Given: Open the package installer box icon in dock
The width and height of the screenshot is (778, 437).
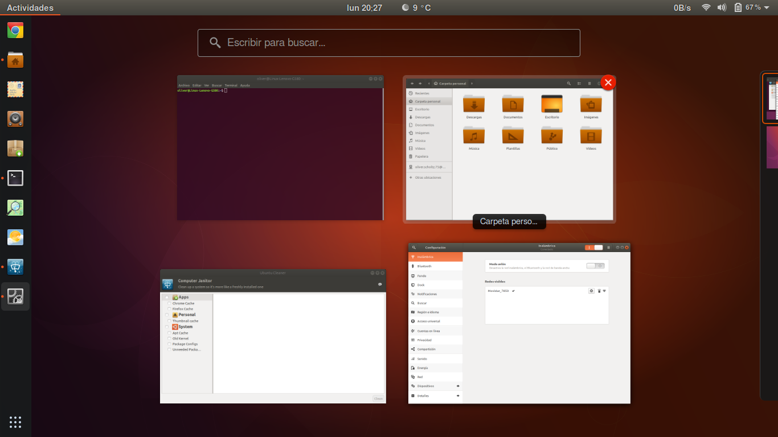Looking at the screenshot, I should click(x=15, y=149).
